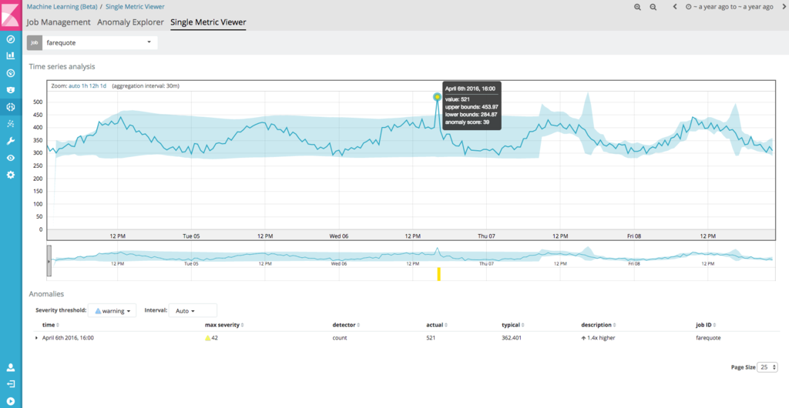Open Dashboard via the gauge icon

pyautogui.click(x=11, y=73)
